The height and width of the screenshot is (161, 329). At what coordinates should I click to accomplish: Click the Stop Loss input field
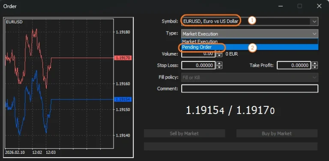pos(198,65)
